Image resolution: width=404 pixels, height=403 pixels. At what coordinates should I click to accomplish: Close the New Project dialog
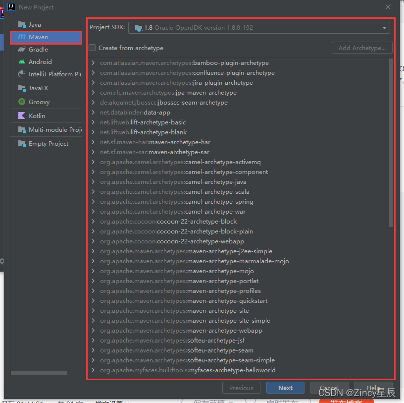(388, 7)
